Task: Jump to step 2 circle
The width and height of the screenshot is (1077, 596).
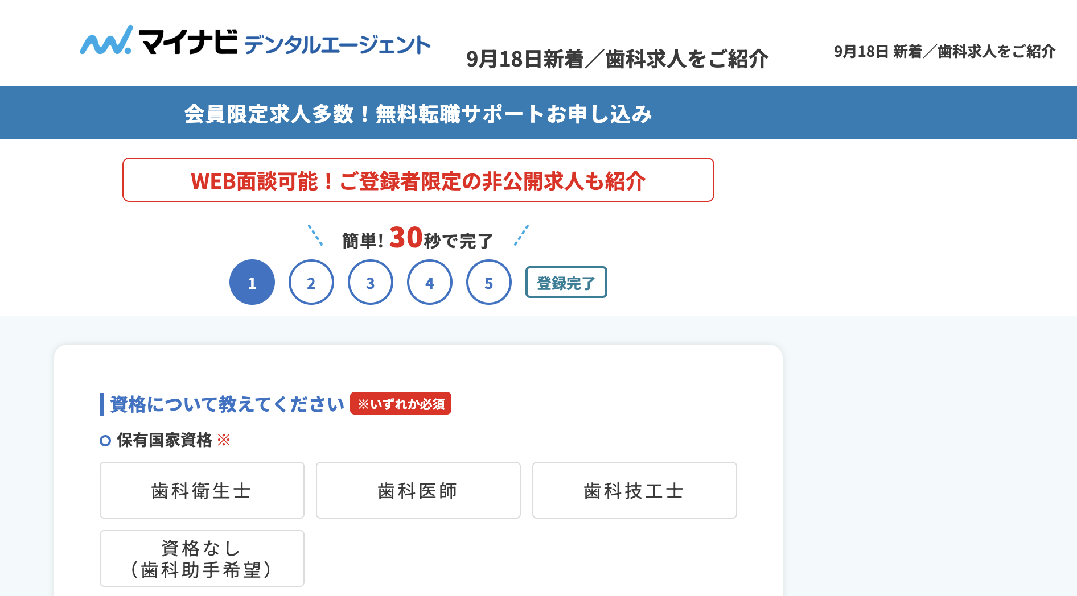Action: 311,282
